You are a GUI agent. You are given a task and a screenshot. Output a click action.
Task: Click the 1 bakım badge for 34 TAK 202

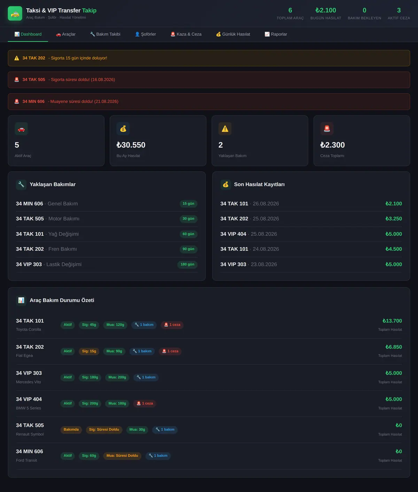tap(142, 351)
